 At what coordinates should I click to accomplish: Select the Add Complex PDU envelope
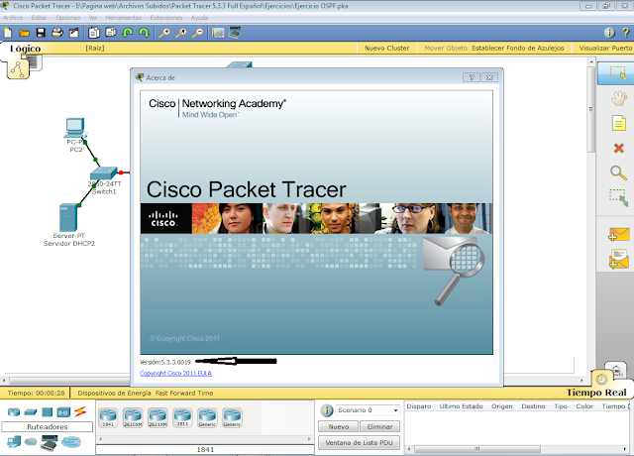pos(618,260)
